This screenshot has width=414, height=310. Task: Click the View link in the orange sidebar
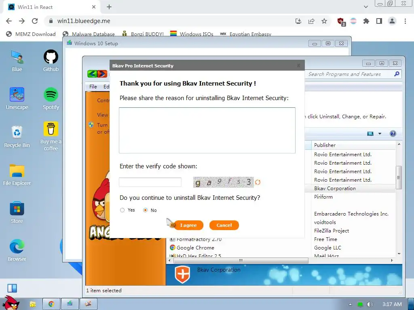tap(102, 115)
